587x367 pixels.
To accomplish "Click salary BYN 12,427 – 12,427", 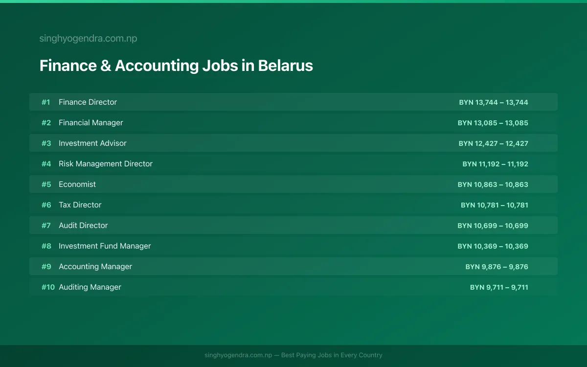I will click(494, 143).
